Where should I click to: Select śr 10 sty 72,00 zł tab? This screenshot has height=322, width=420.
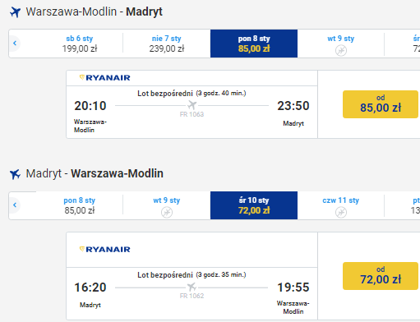tap(254, 205)
